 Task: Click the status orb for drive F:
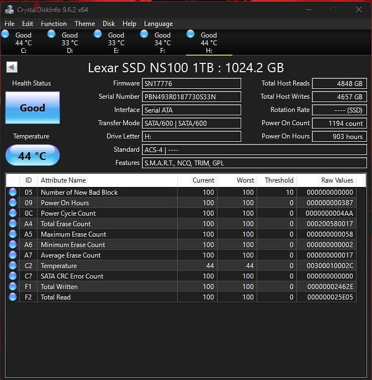coord(144,34)
